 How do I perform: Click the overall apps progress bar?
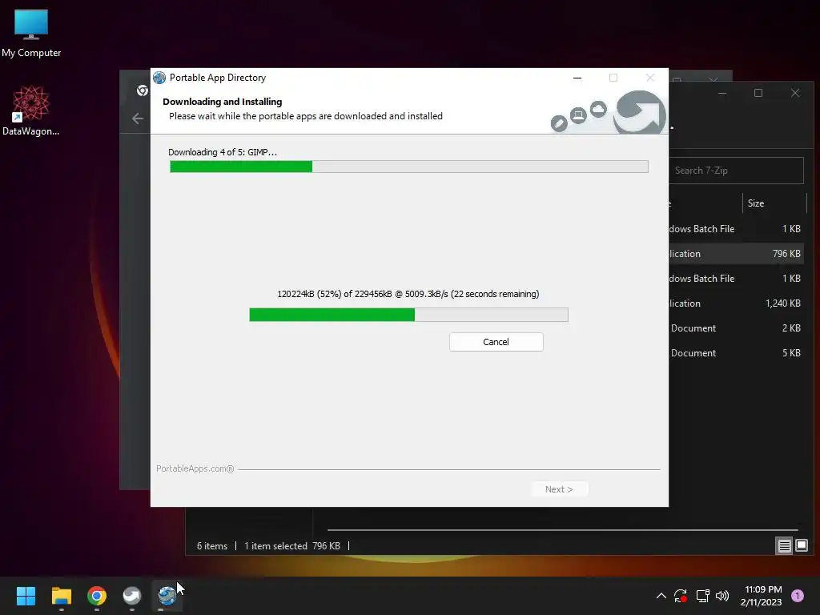[409, 167]
